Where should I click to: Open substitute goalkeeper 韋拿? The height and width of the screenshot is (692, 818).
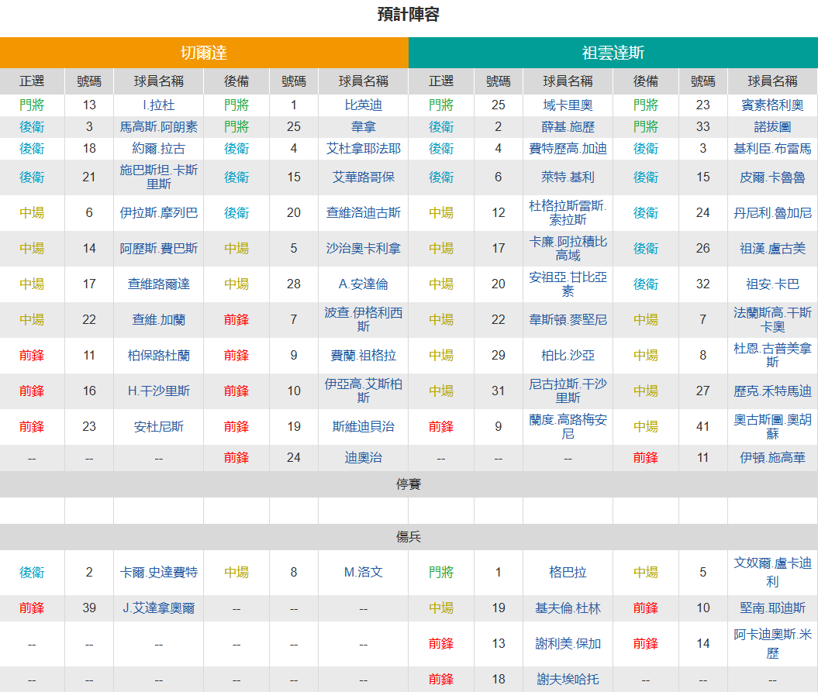[x=363, y=127]
